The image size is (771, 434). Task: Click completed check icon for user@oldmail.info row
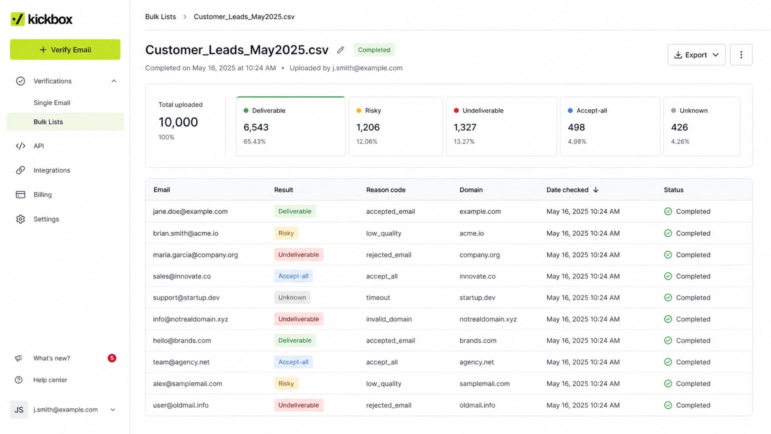[x=668, y=405]
